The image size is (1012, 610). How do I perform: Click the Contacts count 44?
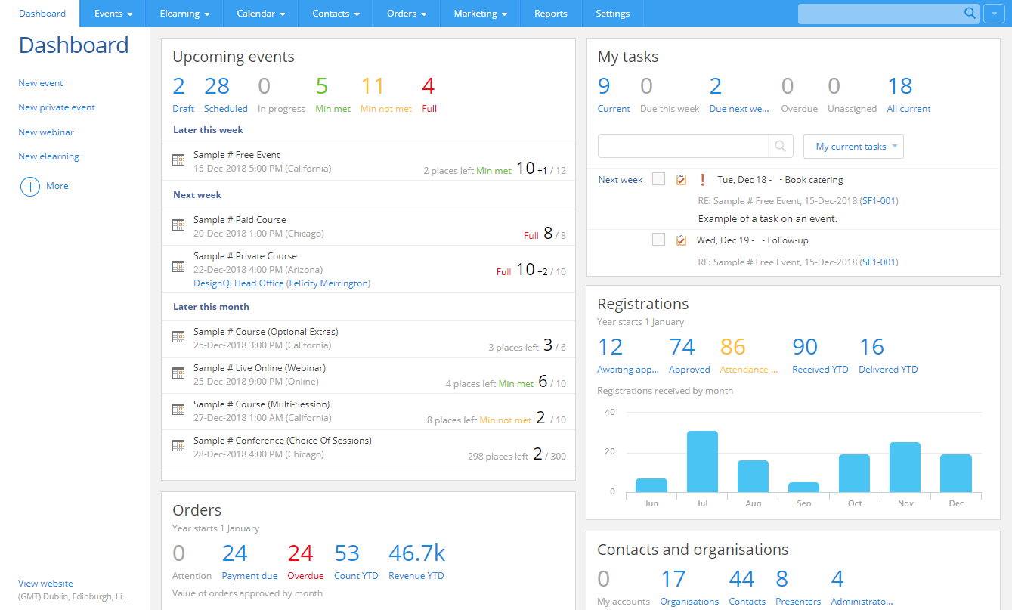click(741, 579)
